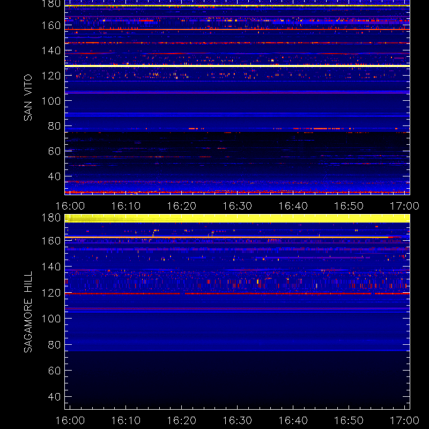Choose Sagamore Hill plot's 16:00 time label
429x429 pixels.
(70, 420)
